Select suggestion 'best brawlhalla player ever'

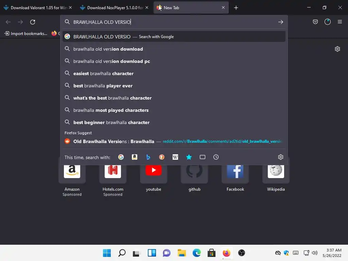[x=174, y=86]
